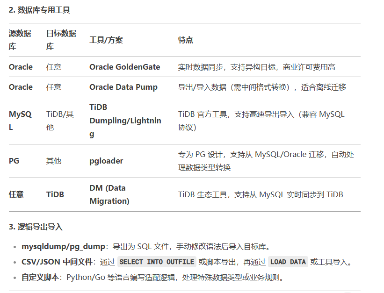Viewport: 384px width, 293px height.
Task: Click "Oracle" source cell in the Data Pump row
Action: 21,87
